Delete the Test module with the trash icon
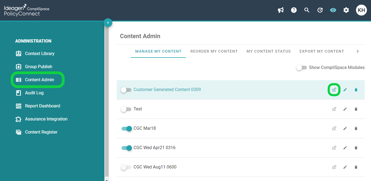The height and width of the screenshot is (181, 371). pyautogui.click(x=356, y=109)
